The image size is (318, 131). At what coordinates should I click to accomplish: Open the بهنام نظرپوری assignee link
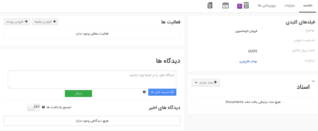pyautogui.click(x=248, y=62)
